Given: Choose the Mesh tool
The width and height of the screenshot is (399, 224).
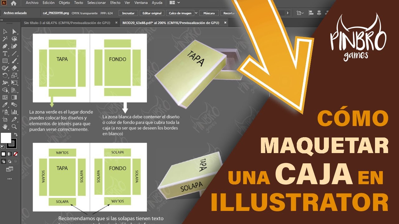Looking at the screenshot, I should pyautogui.click(x=5, y=97).
